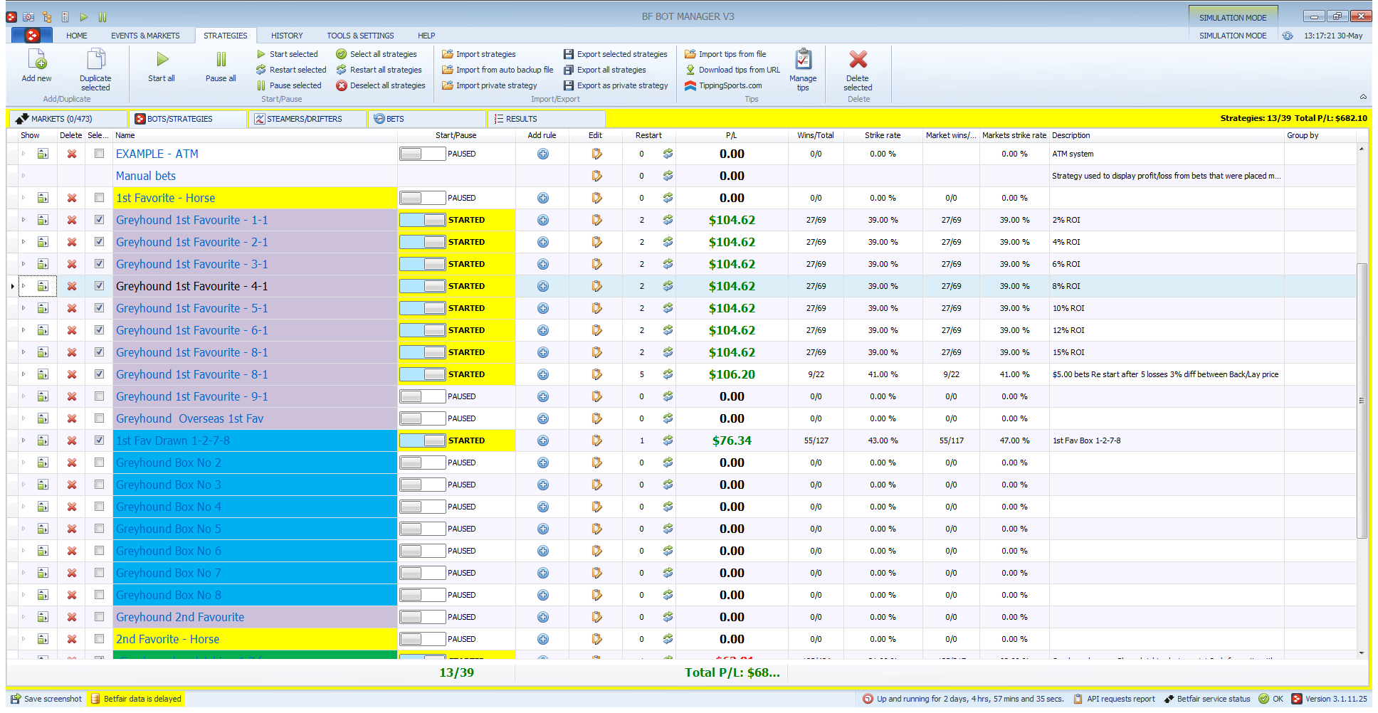This screenshot has width=1378, height=713.
Task: Click Export as private strategy
Action: (x=616, y=85)
